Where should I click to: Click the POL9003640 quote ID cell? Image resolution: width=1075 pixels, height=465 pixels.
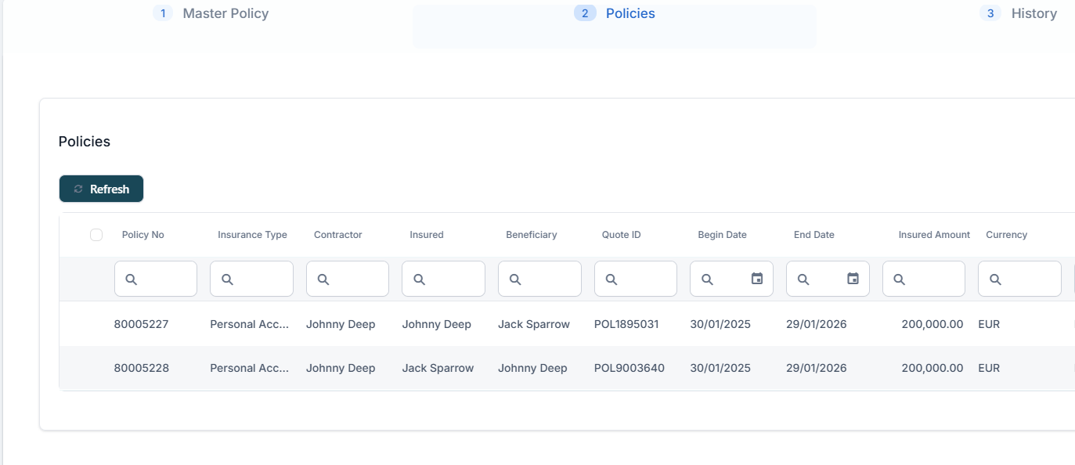pyautogui.click(x=629, y=368)
